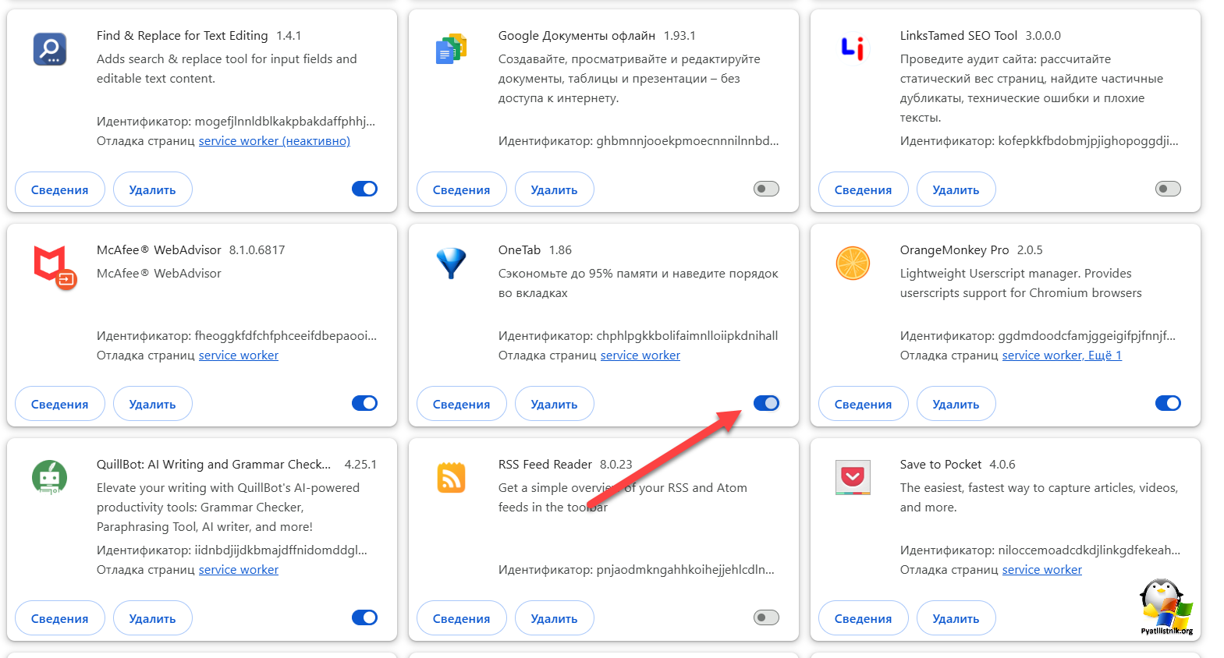This screenshot has width=1224, height=658.
Task: Click the Save to Pocket icon
Action: point(853,478)
